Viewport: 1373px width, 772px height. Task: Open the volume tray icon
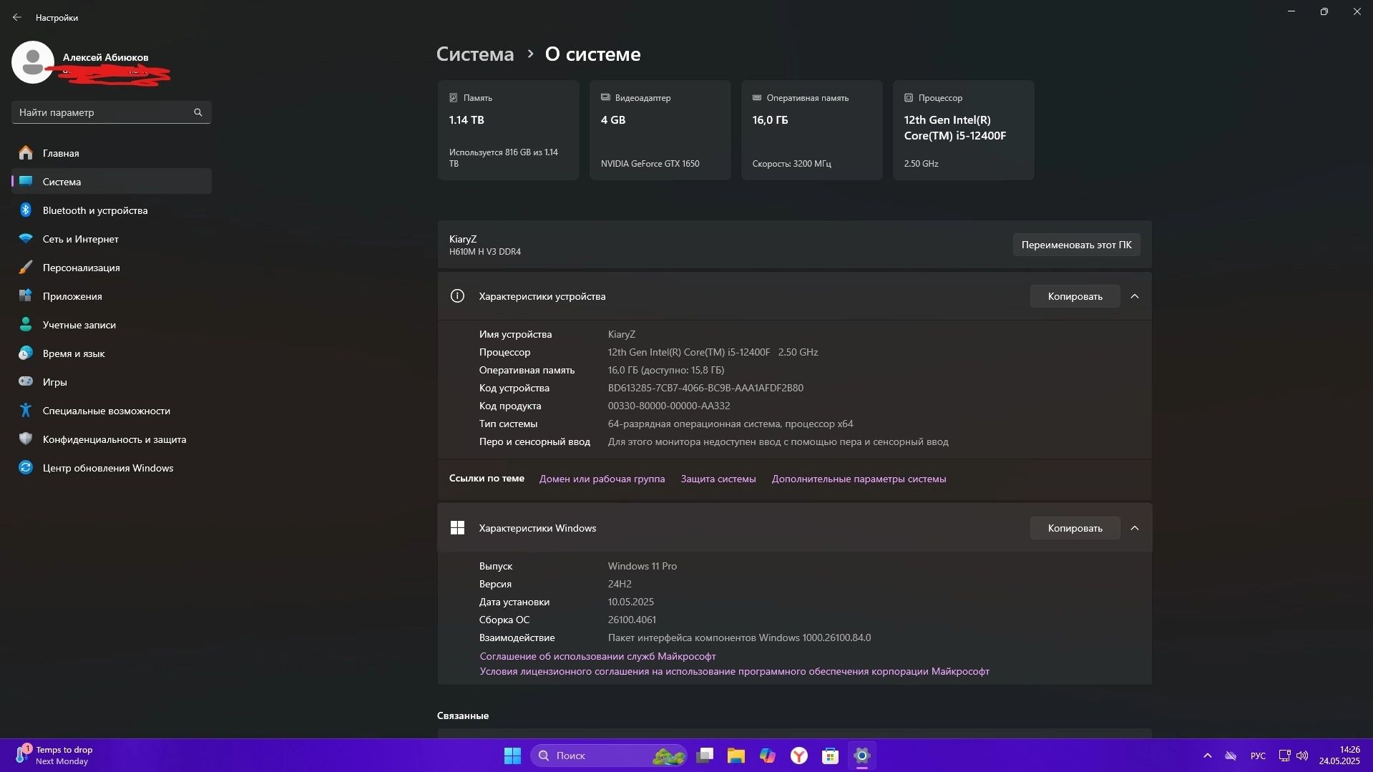coord(1302,756)
